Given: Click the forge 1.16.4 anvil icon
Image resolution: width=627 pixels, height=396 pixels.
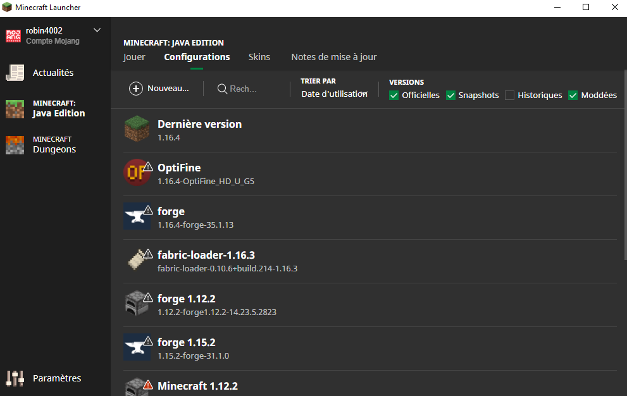Looking at the screenshot, I should pos(137,217).
